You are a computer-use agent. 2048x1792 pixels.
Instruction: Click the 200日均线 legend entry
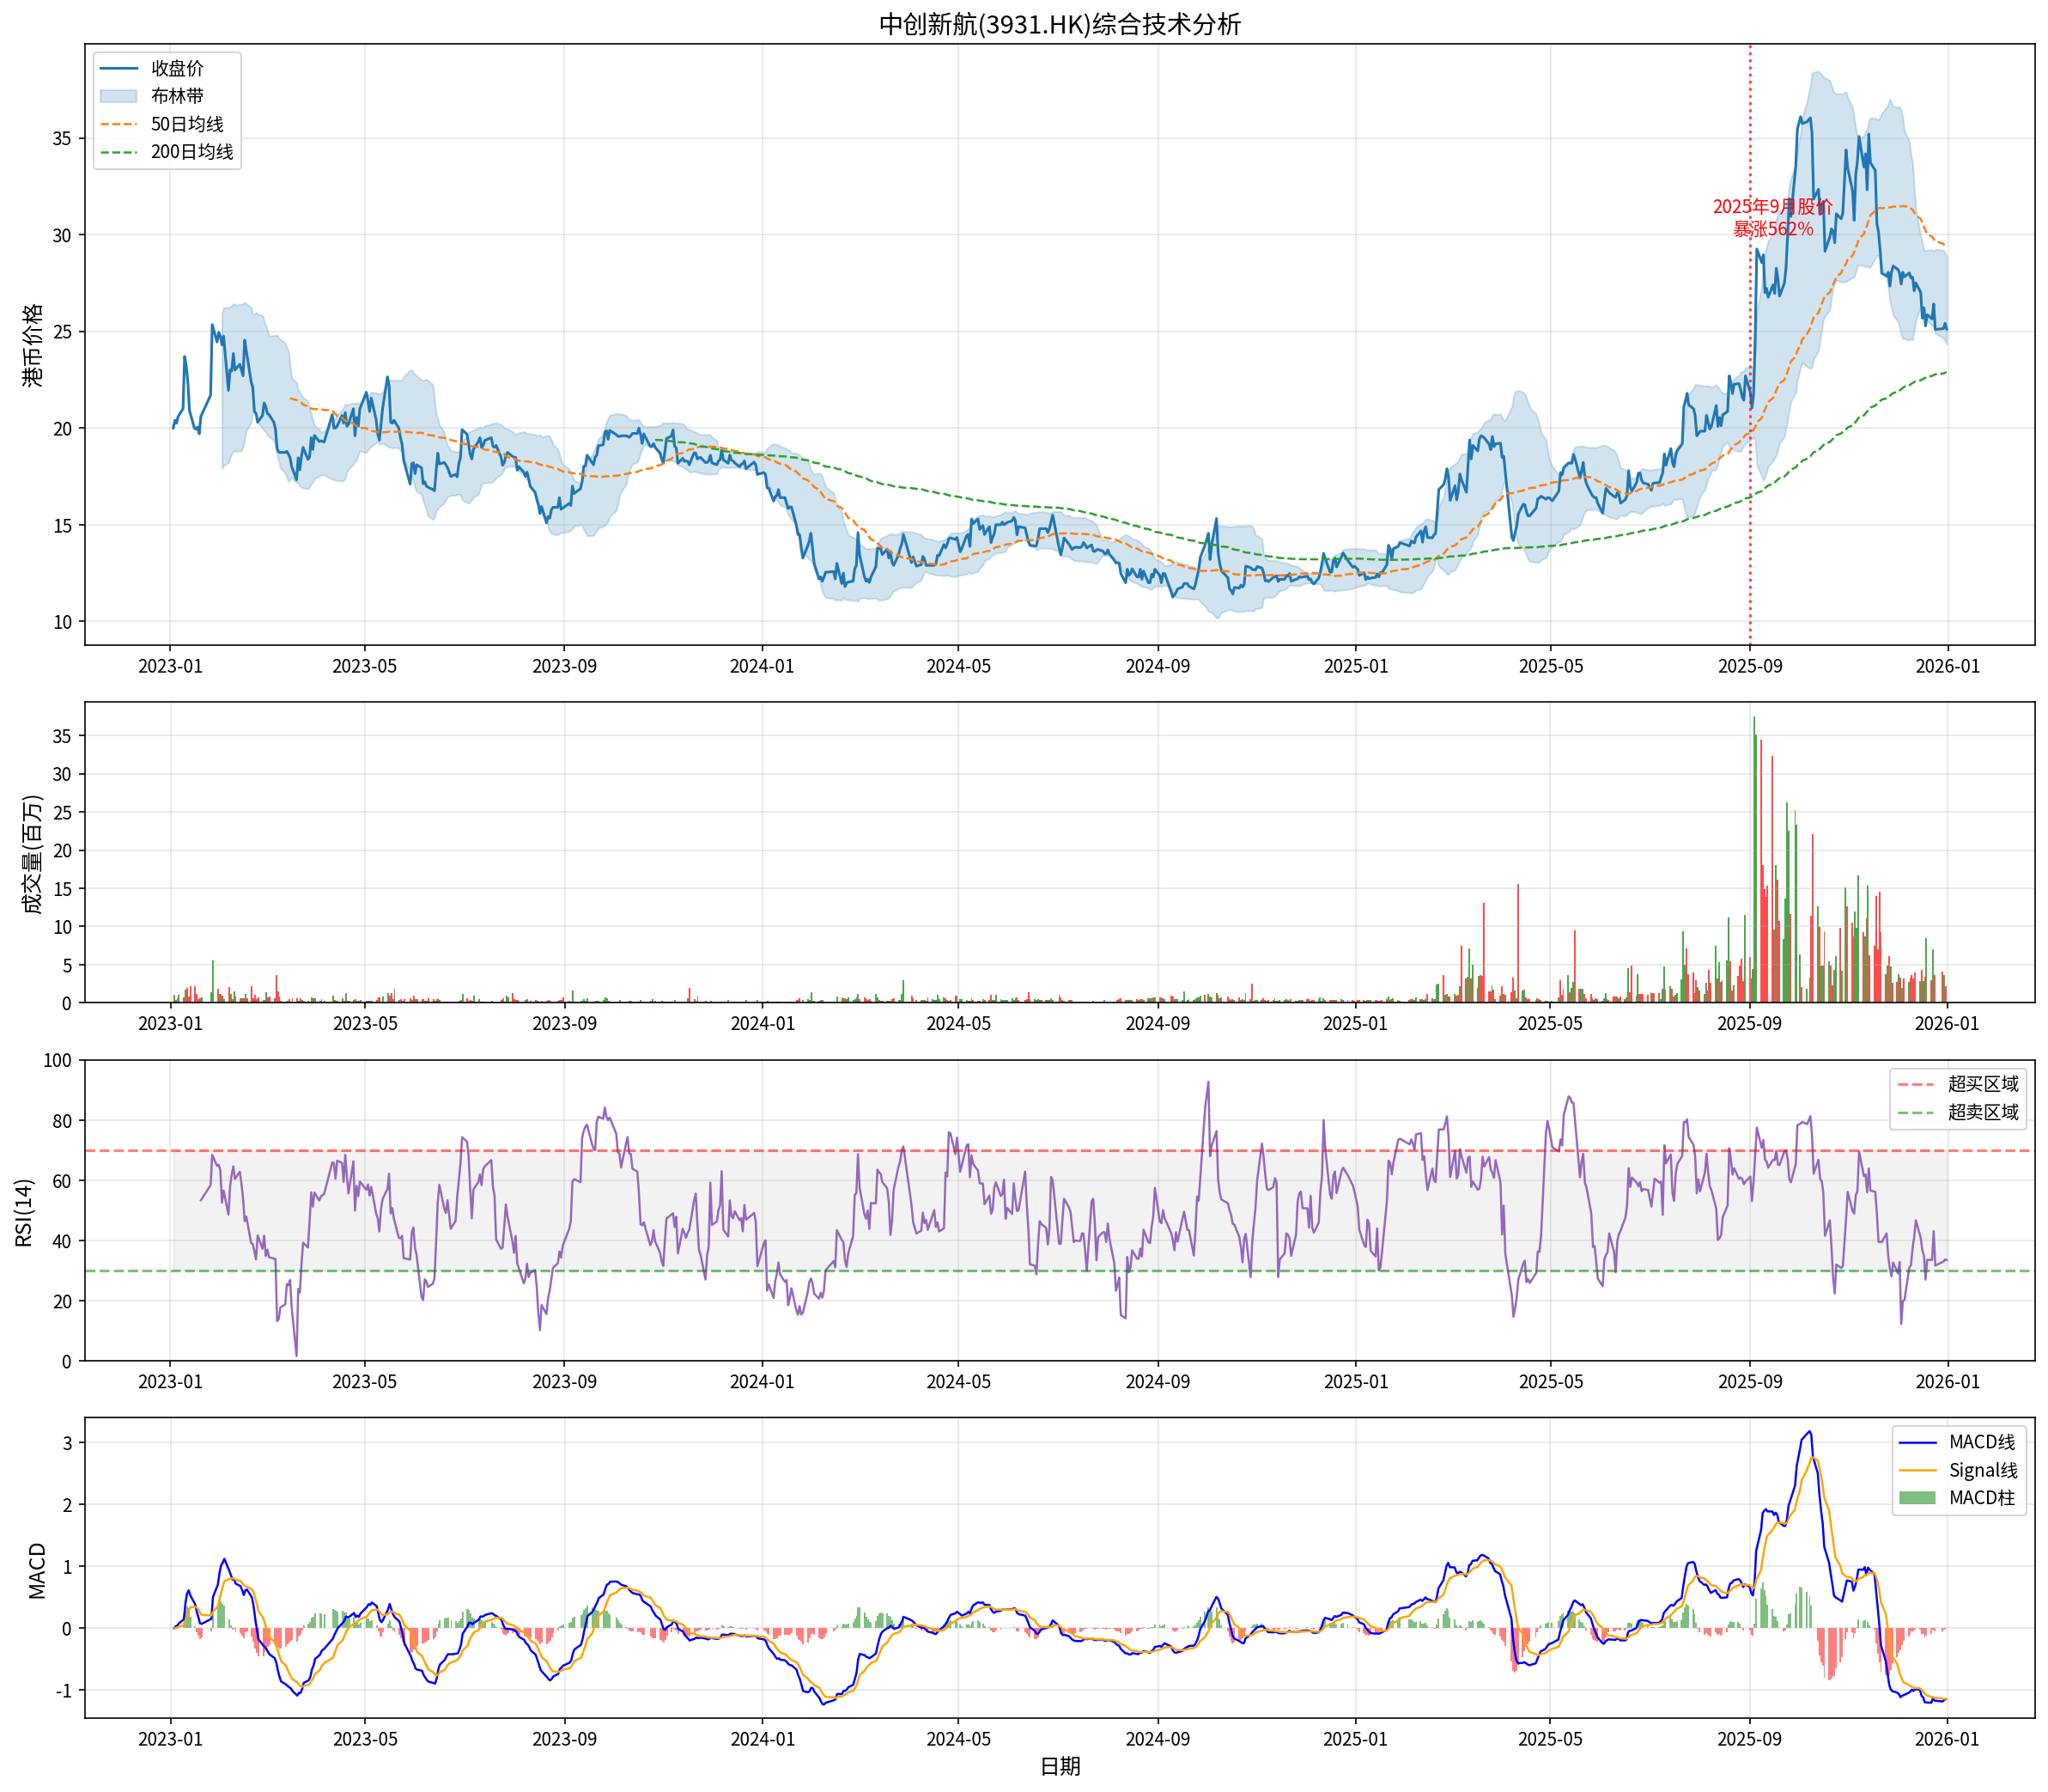pyautogui.click(x=191, y=152)
